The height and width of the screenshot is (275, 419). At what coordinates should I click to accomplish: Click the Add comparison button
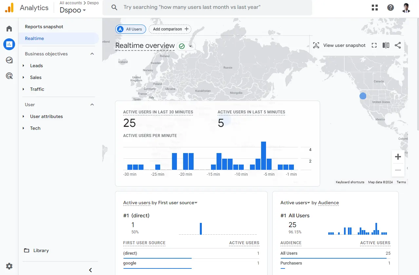pyautogui.click(x=170, y=29)
